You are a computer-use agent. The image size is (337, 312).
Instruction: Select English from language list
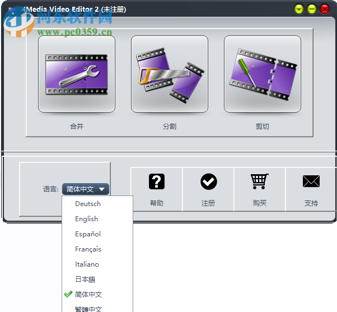click(97, 218)
